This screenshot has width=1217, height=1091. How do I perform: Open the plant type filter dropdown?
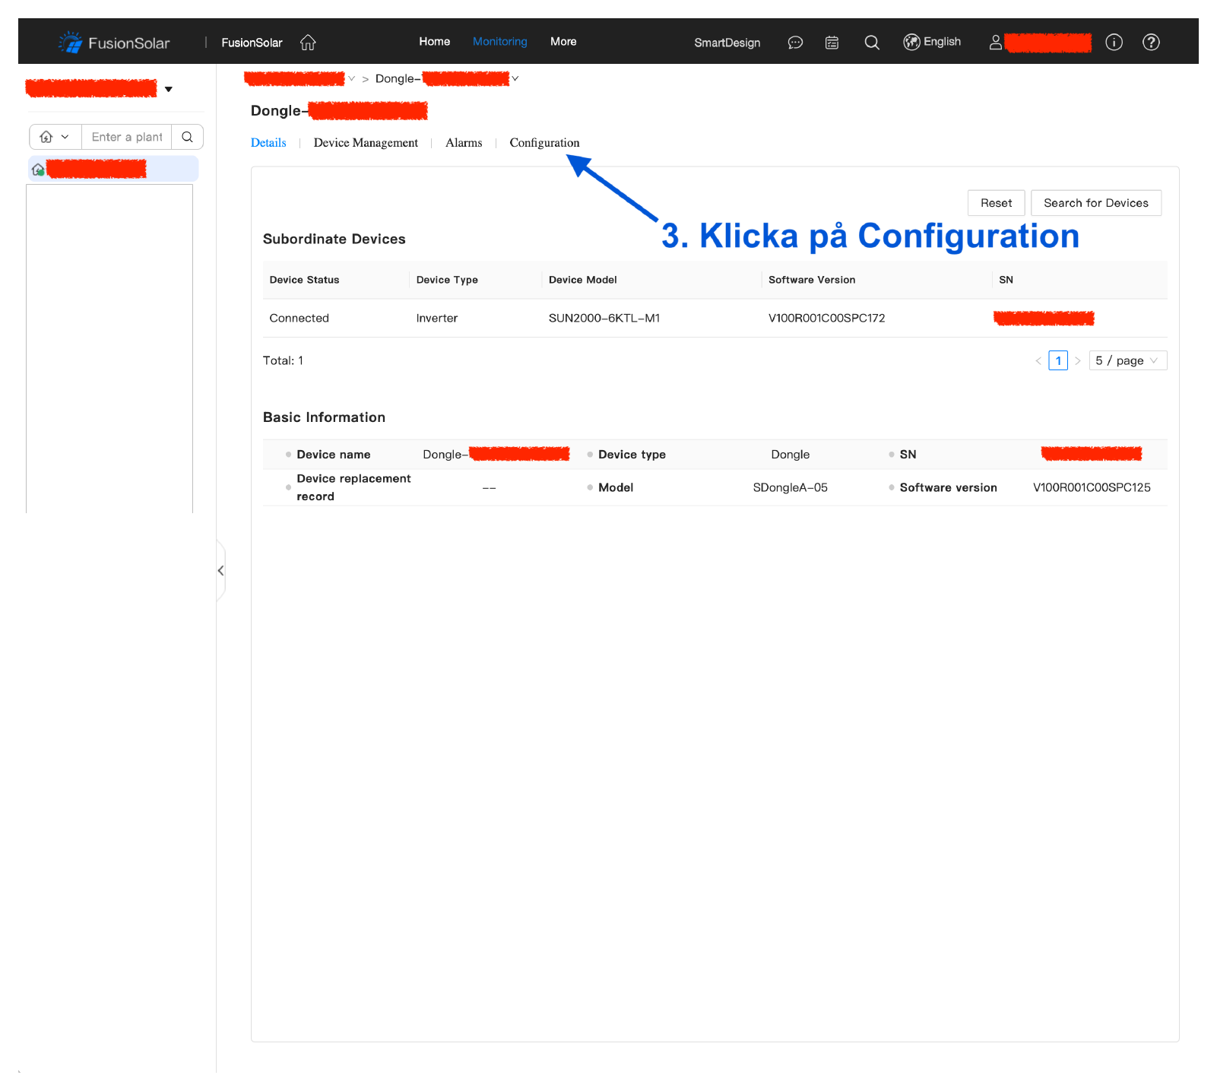coord(55,137)
